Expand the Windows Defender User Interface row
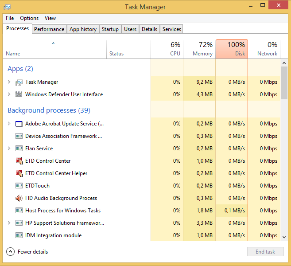The height and width of the screenshot is (266, 291). [9, 94]
